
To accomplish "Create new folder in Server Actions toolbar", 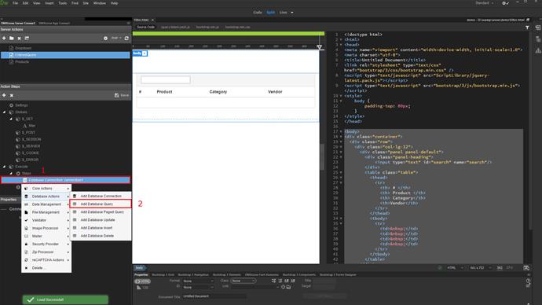I will point(12,38).
